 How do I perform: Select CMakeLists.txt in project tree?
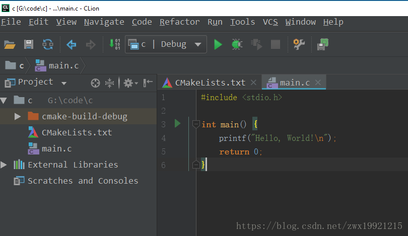(x=78, y=132)
